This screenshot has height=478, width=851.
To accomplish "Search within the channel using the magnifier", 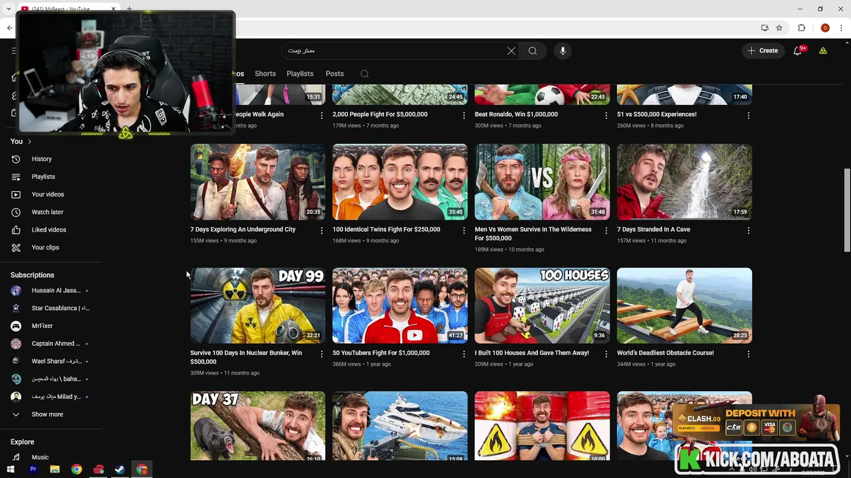I will (364, 74).
